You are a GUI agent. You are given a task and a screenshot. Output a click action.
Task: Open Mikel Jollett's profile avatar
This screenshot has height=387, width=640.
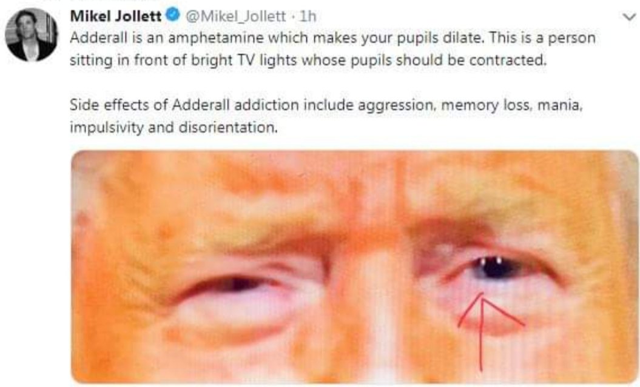(32, 35)
